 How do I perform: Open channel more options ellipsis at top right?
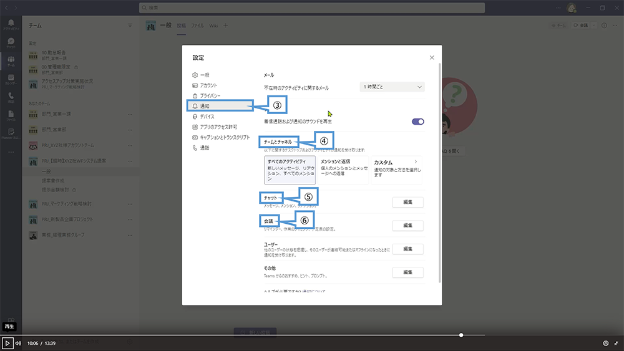(615, 26)
